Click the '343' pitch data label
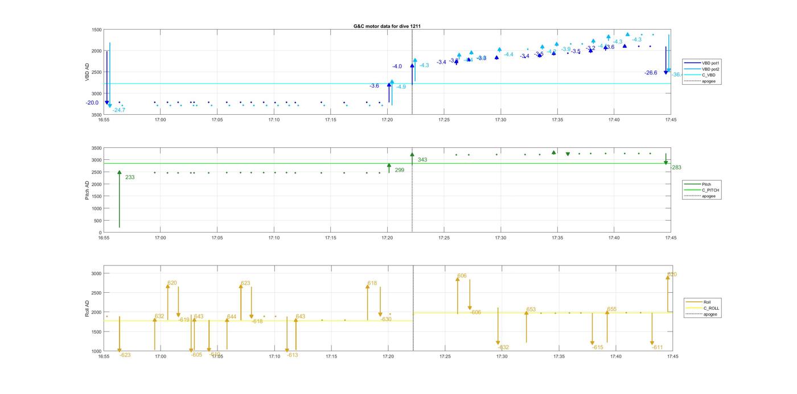The image size is (797, 394). [x=422, y=160]
